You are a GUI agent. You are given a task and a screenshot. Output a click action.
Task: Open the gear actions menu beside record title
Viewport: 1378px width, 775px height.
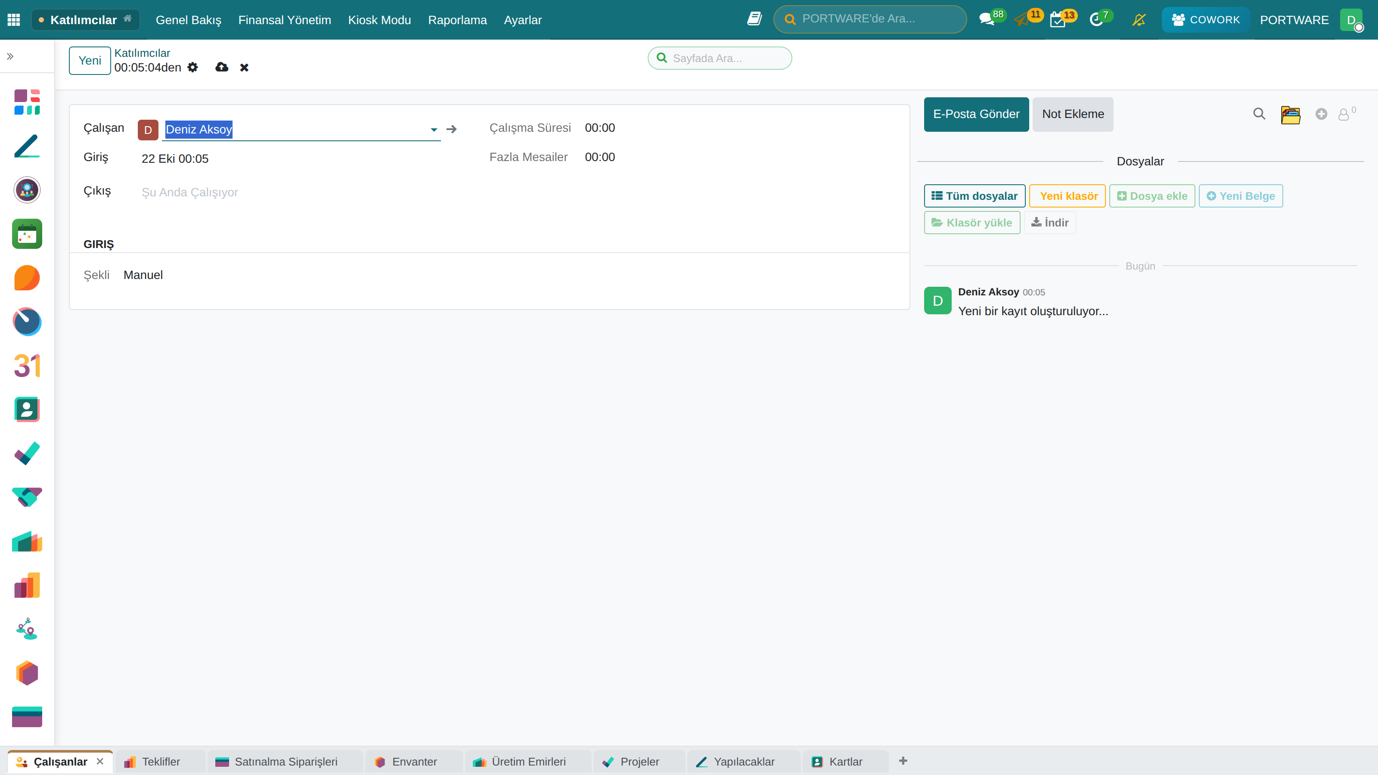(x=192, y=68)
